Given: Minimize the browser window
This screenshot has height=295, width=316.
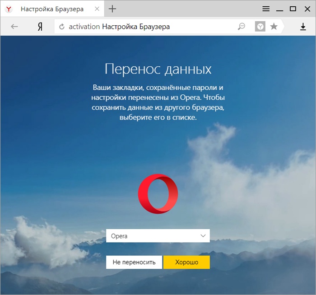Looking at the screenshot, I should (279, 9).
